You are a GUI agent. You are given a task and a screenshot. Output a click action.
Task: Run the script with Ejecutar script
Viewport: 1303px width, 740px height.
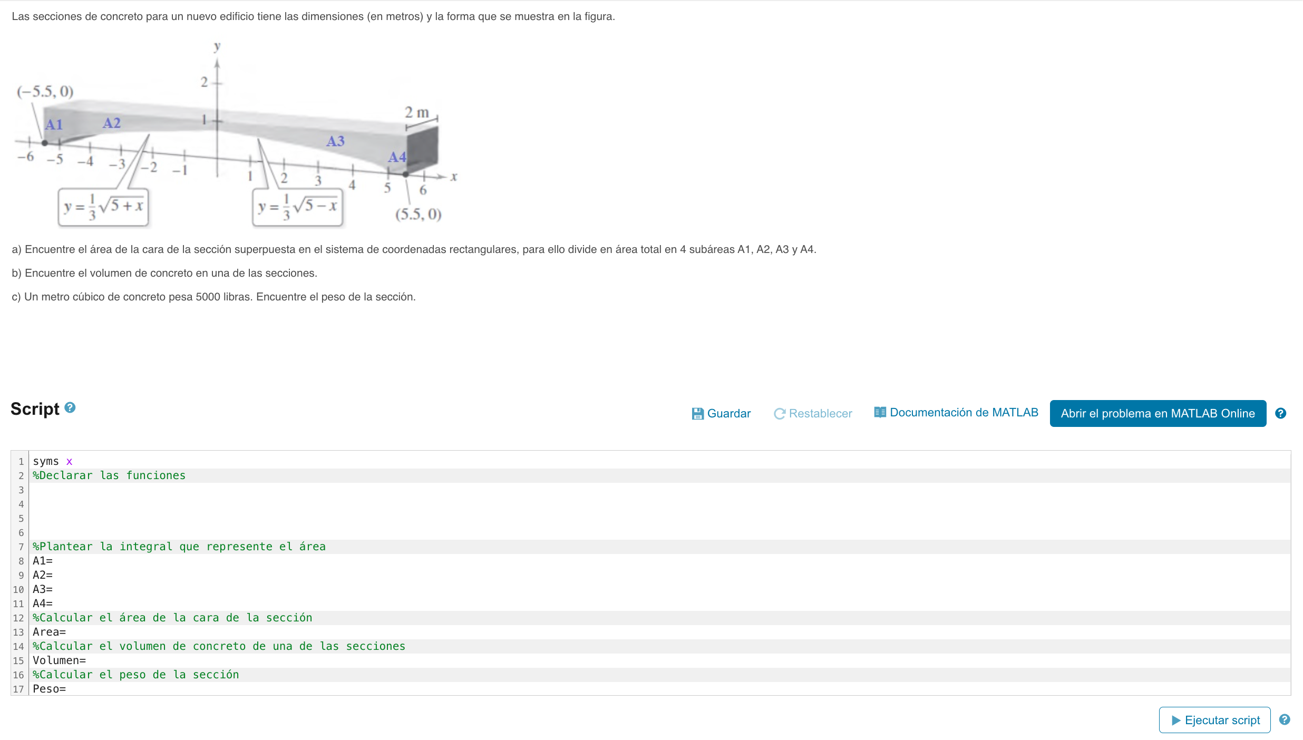1214,720
